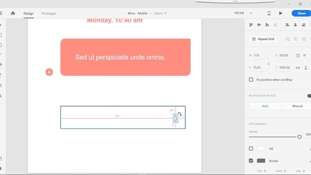
Task: Click the rotation icon beside 0°
Action: (x=298, y=55)
